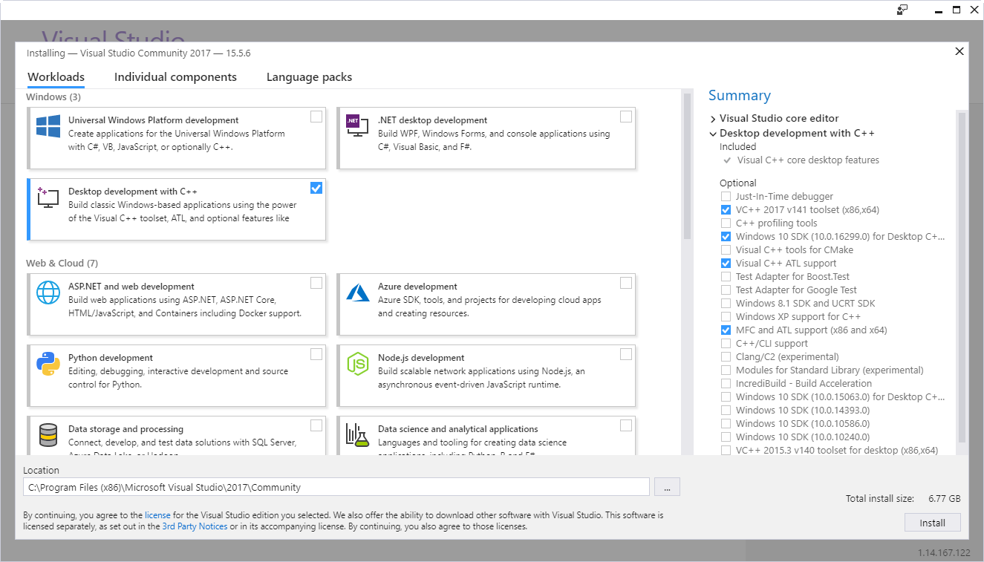Enable Test Adapter for Google Test
The image size is (984, 562).
726,290
